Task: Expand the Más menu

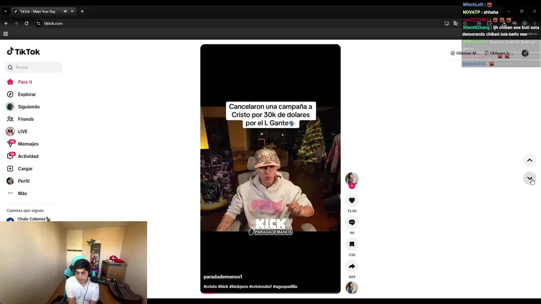Action: click(x=17, y=193)
